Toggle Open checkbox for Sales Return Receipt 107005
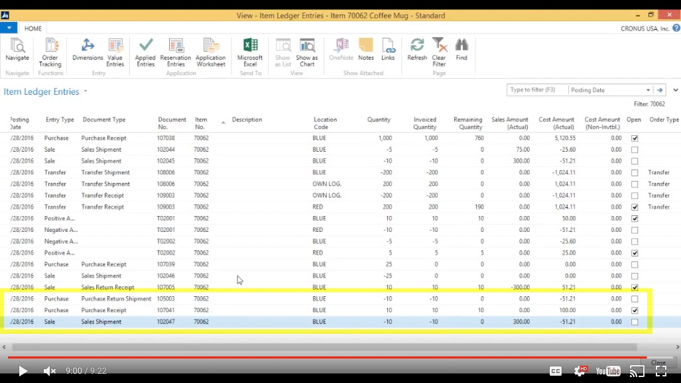Image resolution: width=681 pixels, height=383 pixels. click(635, 288)
